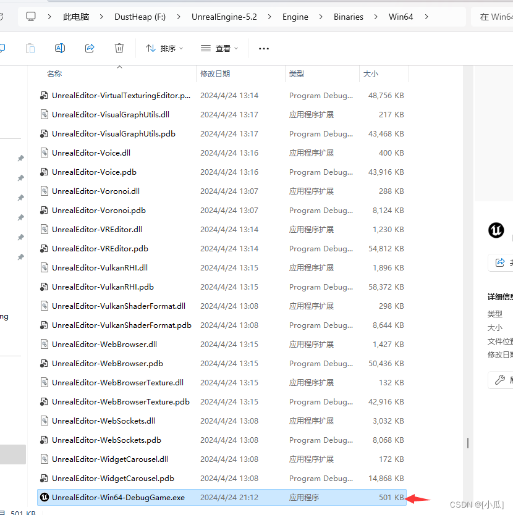Sort by the 修改日期 column header
Image resolution: width=513 pixels, height=515 pixels.
(x=215, y=74)
